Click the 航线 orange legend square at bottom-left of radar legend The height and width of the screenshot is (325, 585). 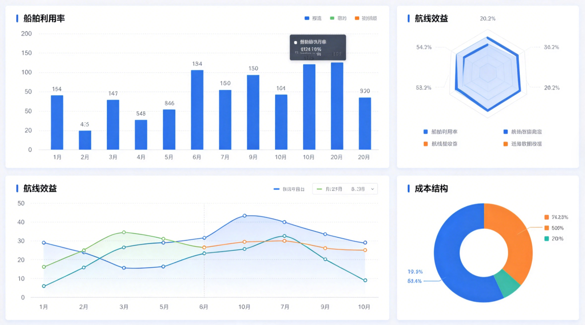(x=426, y=144)
